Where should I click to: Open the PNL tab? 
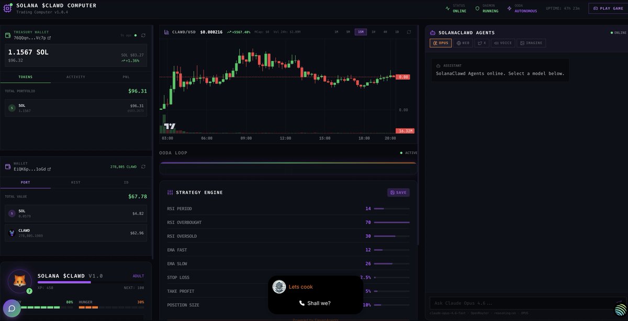(126, 77)
